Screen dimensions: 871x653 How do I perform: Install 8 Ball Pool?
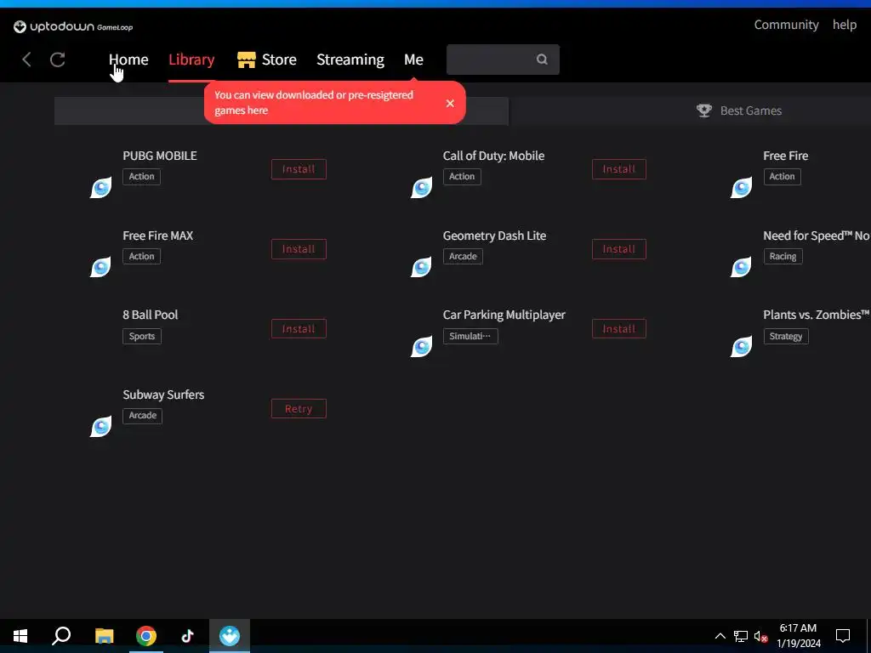tap(299, 329)
